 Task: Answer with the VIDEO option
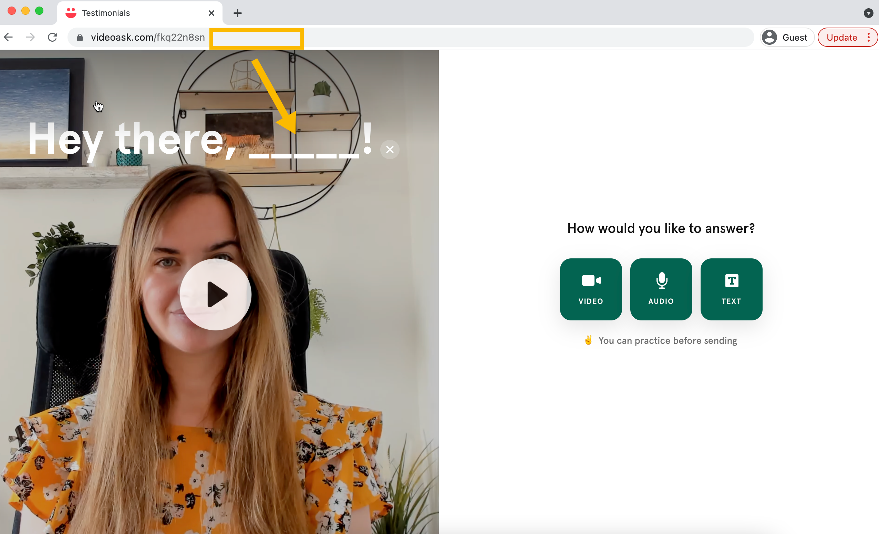(591, 289)
